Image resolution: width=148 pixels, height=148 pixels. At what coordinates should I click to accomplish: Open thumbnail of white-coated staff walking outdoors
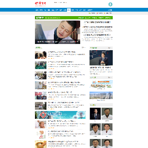click(41, 106)
